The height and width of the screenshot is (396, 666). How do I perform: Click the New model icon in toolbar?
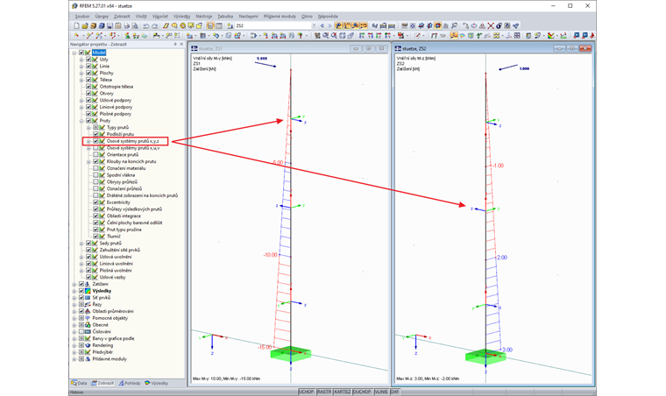[x=76, y=26]
